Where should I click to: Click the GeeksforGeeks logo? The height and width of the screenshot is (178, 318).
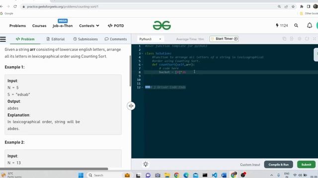pyautogui.click(x=162, y=25)
